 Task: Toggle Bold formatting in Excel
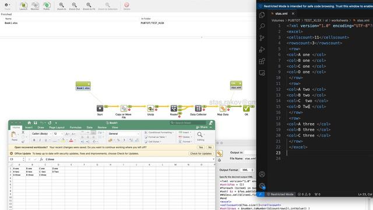(34, 140)
